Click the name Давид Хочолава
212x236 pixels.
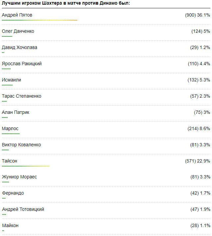click(x=20, y=48)
